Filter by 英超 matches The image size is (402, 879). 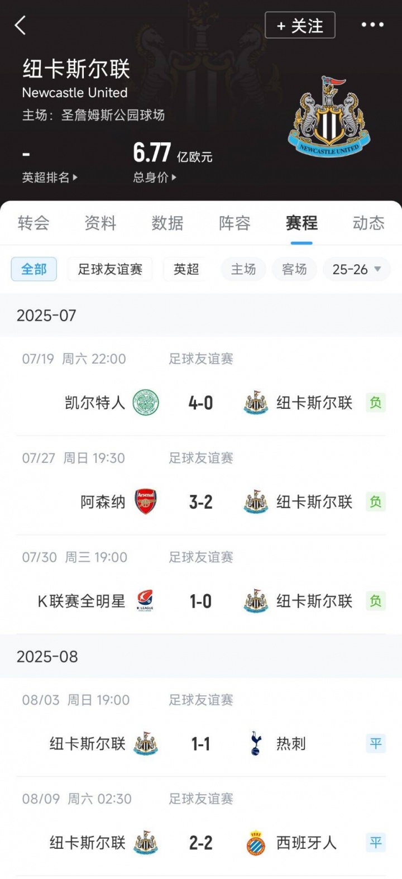pyautogui.click(x=186, y=269)
